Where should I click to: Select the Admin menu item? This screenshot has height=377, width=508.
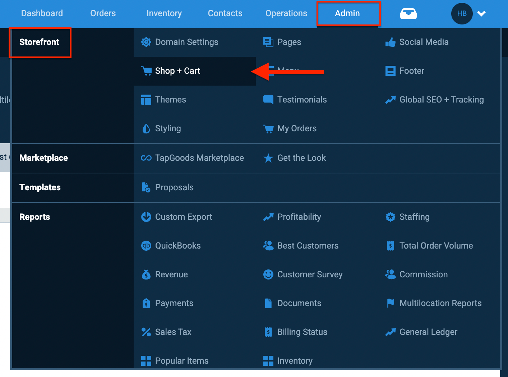[x=347, y=13]
